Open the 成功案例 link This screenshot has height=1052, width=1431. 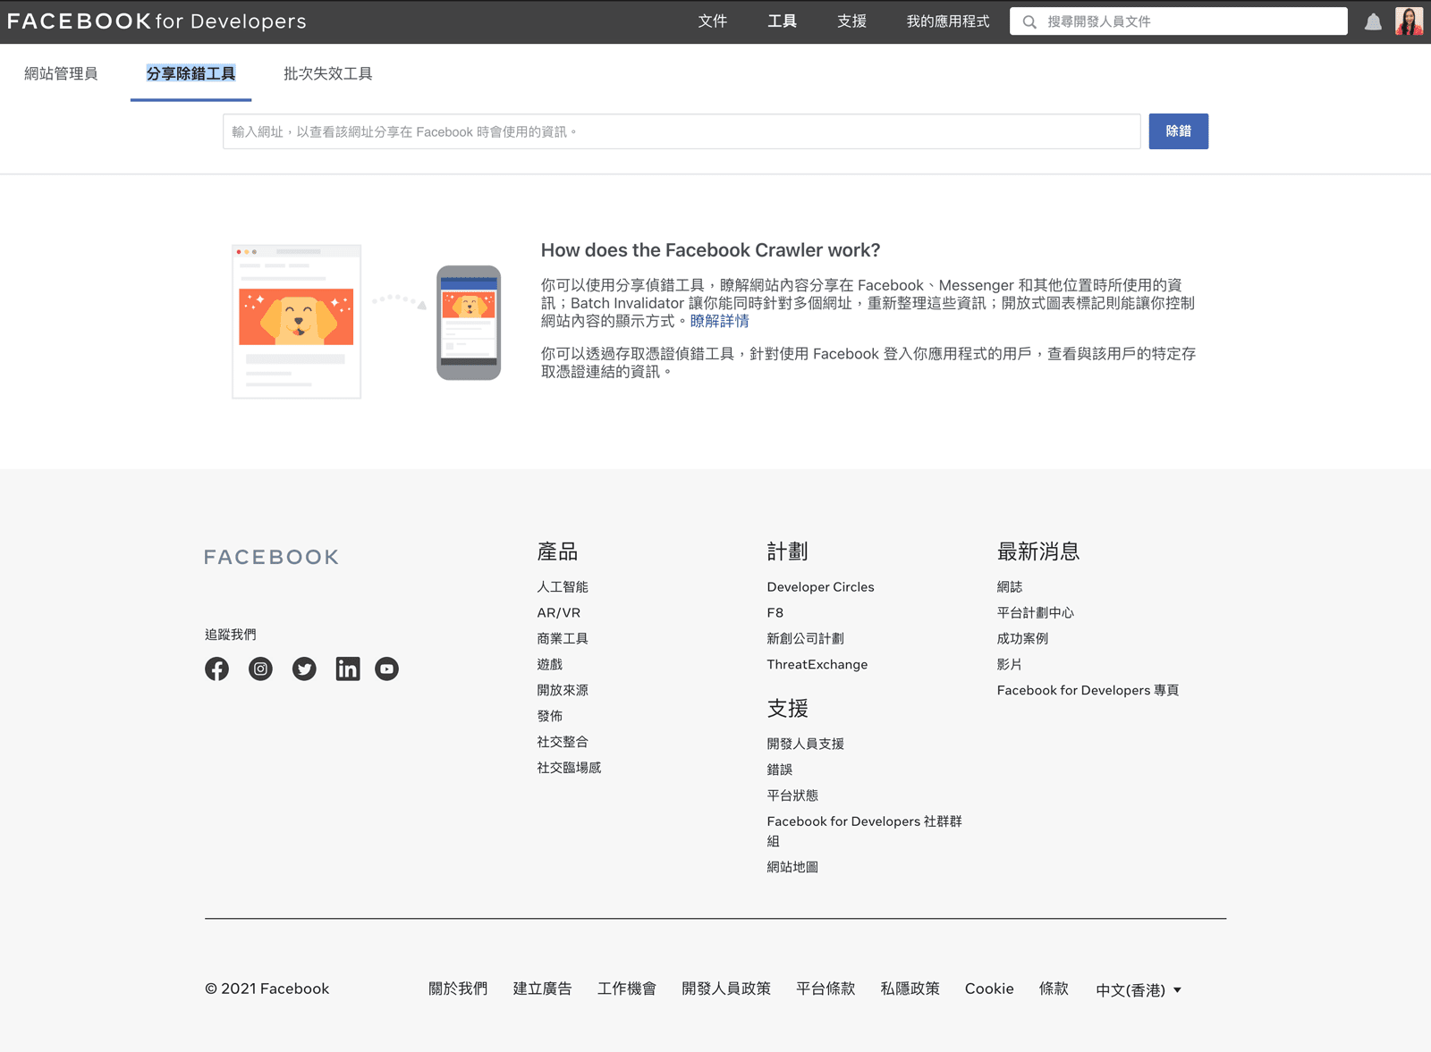pyautogui.click(x=1022, y=639)
